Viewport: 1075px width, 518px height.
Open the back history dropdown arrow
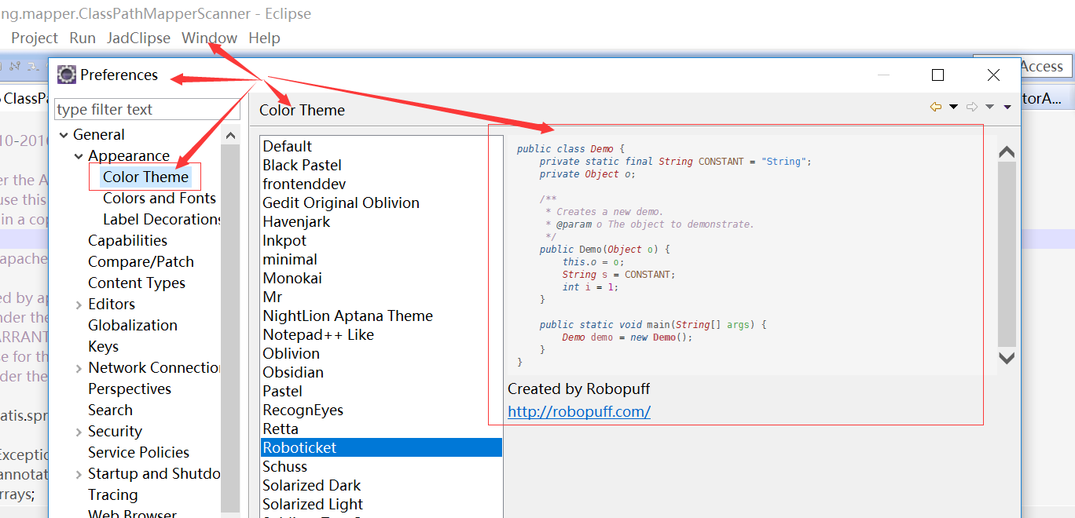tap(953, 108)
